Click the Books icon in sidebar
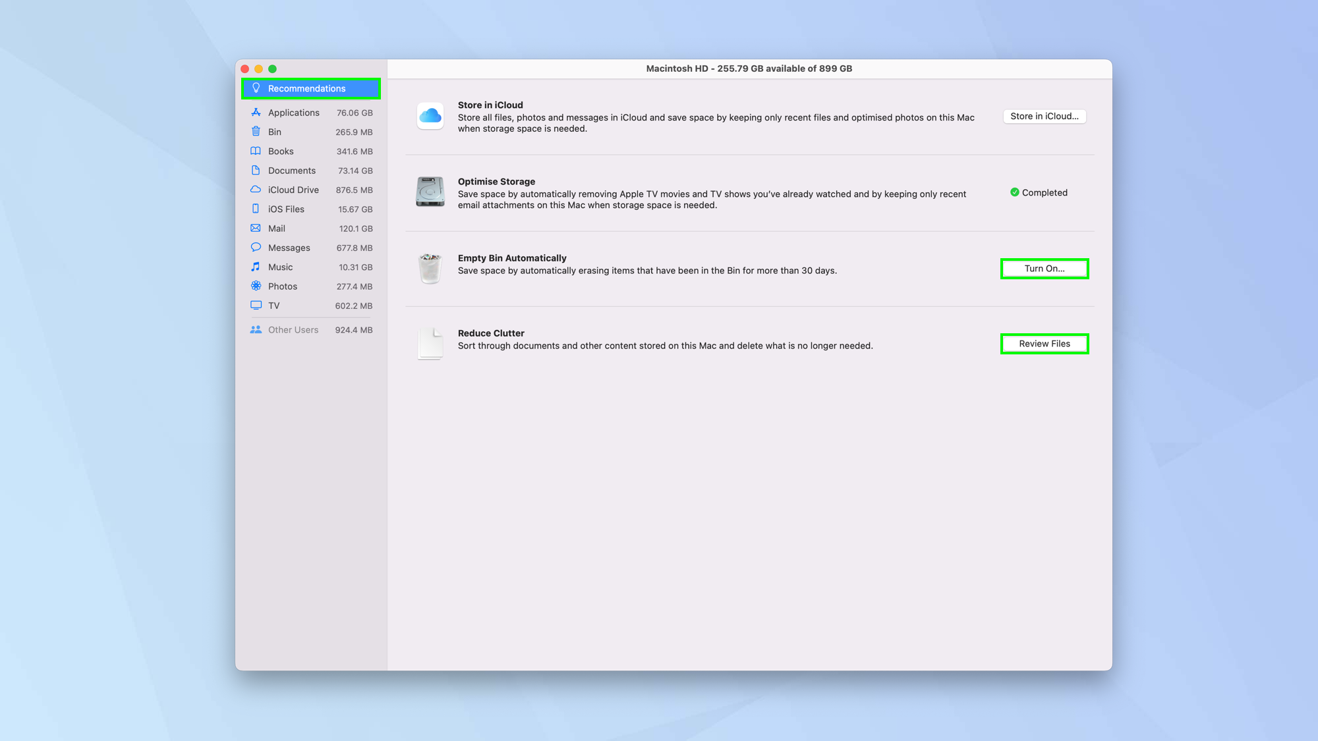The width and height of the screenshot is (1318, 741). point(256,151)
